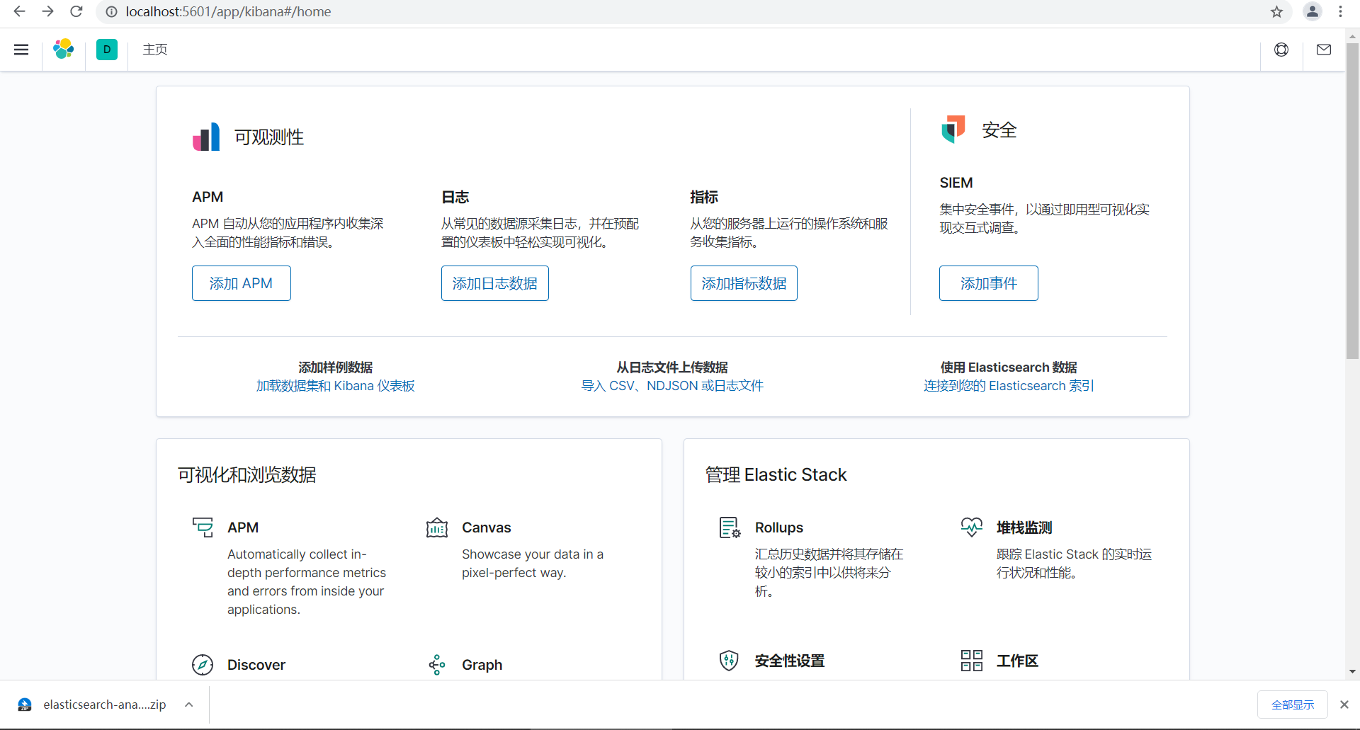The image size is (1360, 730).
Task: Open 堆栈监测 stack monitoring title
Action: click(1024, 527)
